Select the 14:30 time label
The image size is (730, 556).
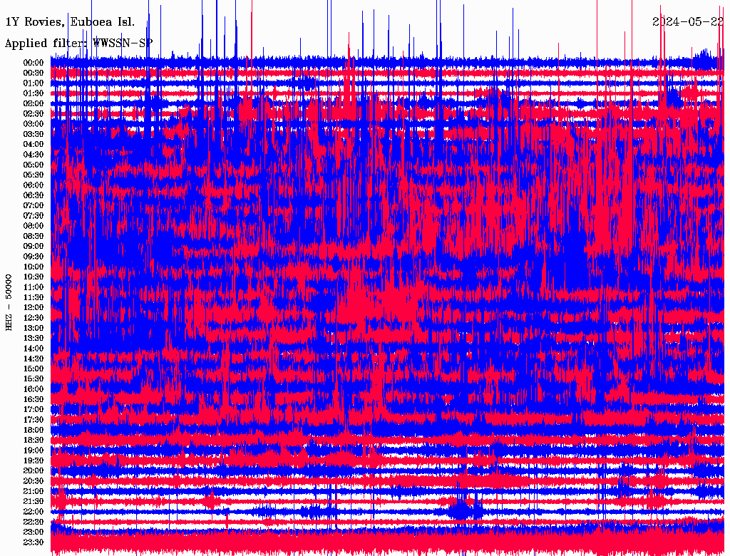pos(34,359)
